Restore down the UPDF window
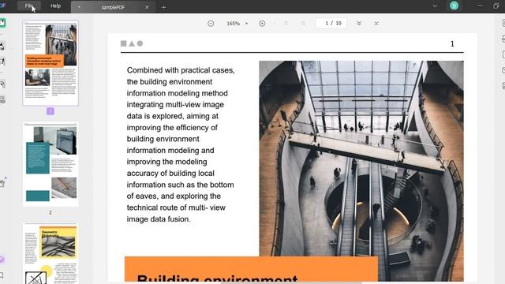This screenshot has height=284, width=505. coord(496,6)
